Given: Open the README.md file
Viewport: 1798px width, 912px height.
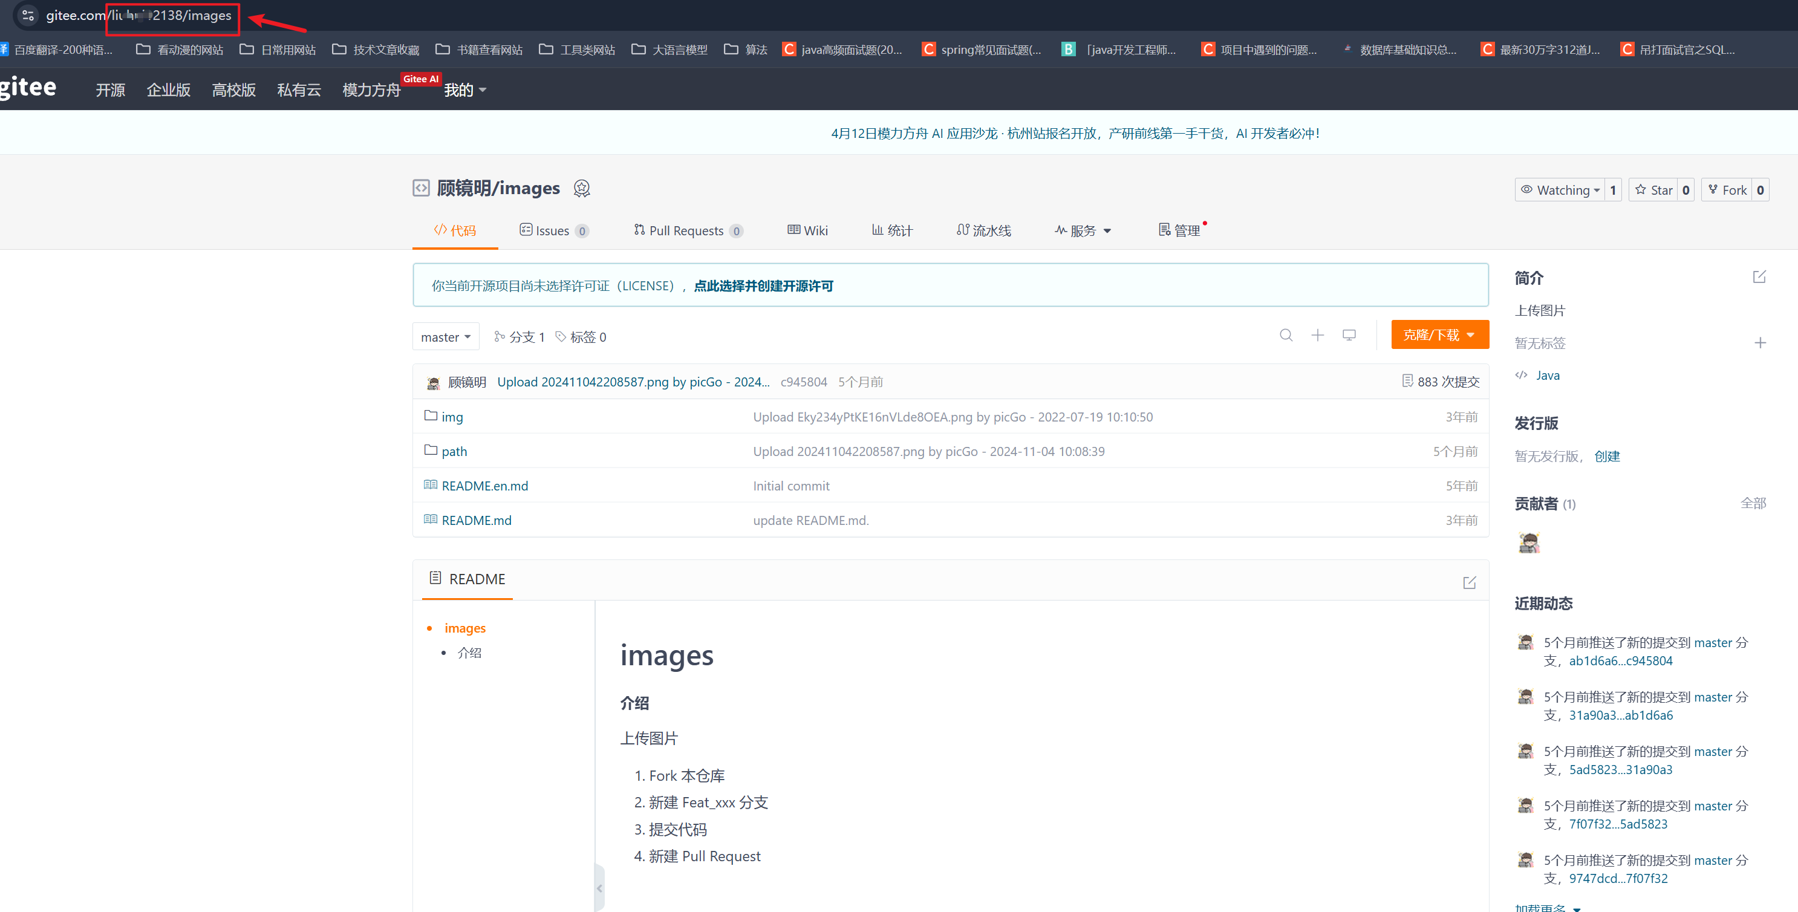Looking at the screenshot, I should coord(477,520).
